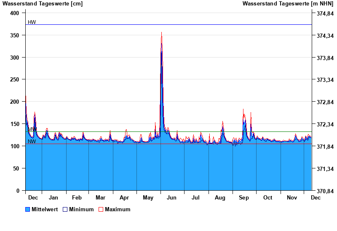Click the 250 value on the left axis

click(x=15, y=79)
